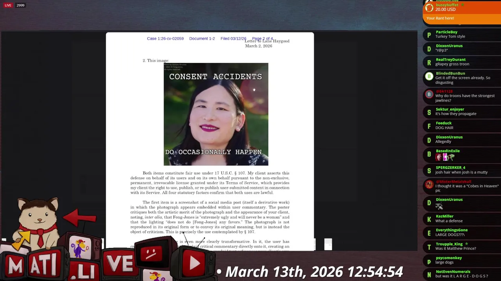This screenshot has width=501, height=281.
Task: Open the "Case 1:26-cv-02059" header link
Action: coord(165,39)
